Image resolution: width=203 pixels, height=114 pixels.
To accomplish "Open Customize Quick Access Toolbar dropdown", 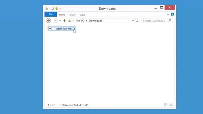I will tap(61, 9).
